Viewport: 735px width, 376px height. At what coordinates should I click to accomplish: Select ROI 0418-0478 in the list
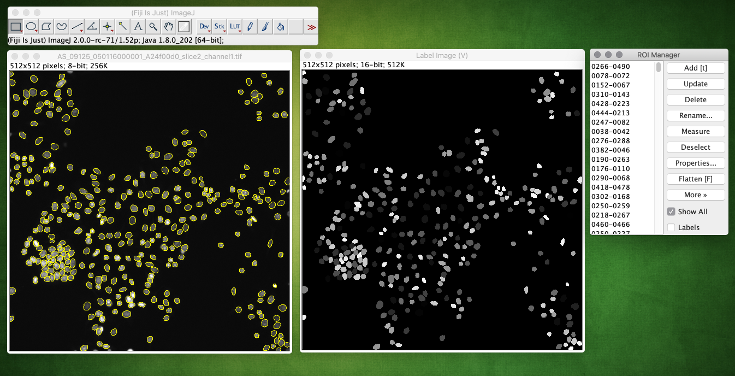click(x=623, y=187)
